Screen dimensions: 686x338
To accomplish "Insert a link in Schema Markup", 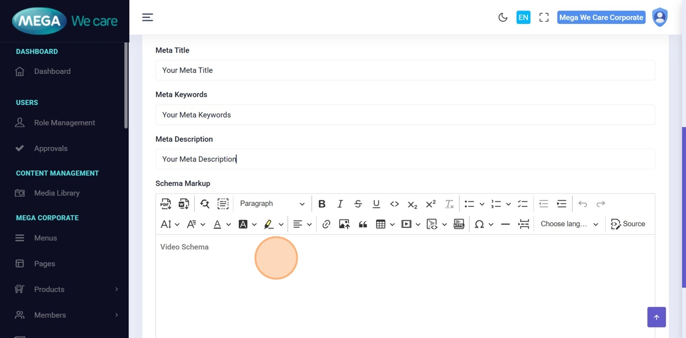I will tap(326, 224).
